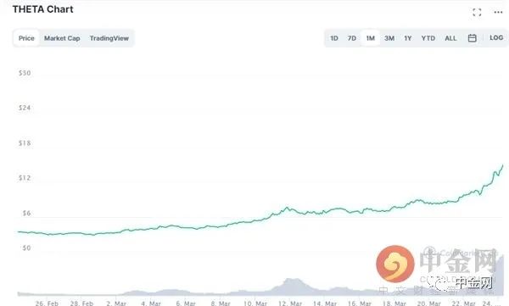The height and width of the screenshot is (306, 509).
Task: Click the volume spike near 12 Mar
Action: click(x=292, y=281)
